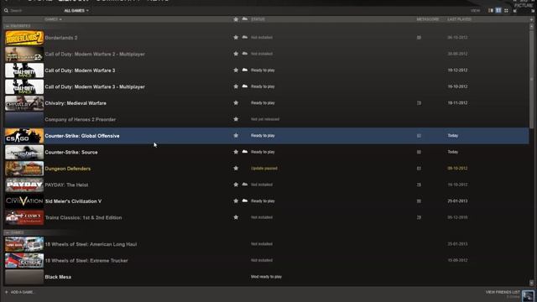The height and width of the screenshot is (302, 537).
Task: Click the search magnifier icon
Action: 6,11
